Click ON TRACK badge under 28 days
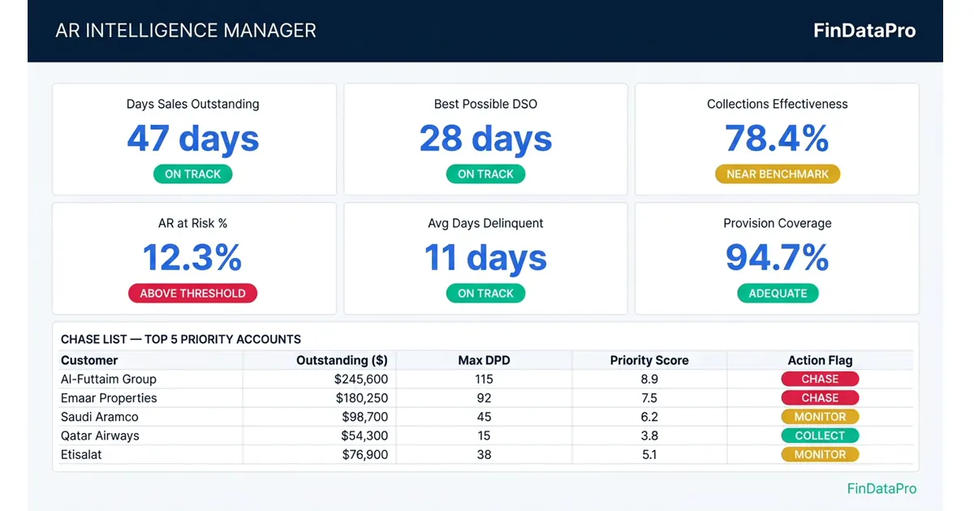The image size is (974, 511). [485, 174]
